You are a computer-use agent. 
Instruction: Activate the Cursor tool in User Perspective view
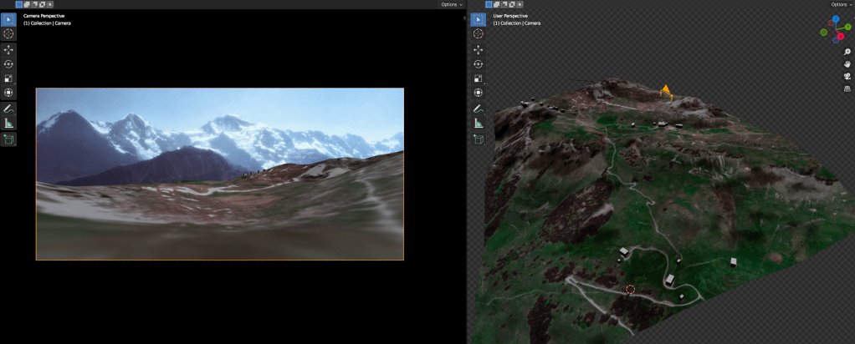click(479, 33)
